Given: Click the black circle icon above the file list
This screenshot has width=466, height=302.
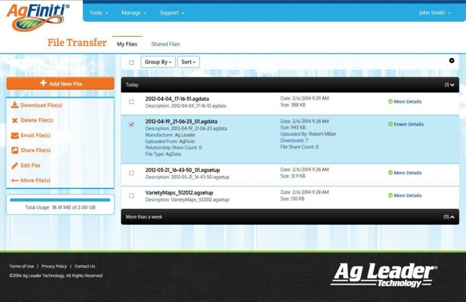Looking at the screenshot, I should [x=451, y=62].
